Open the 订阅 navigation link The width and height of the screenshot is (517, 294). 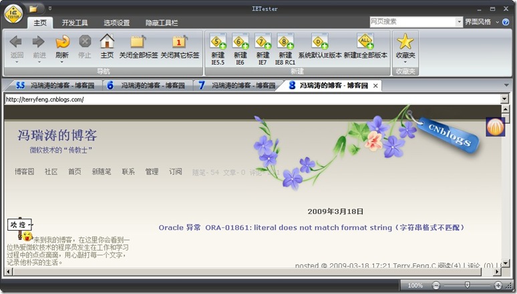176,171
